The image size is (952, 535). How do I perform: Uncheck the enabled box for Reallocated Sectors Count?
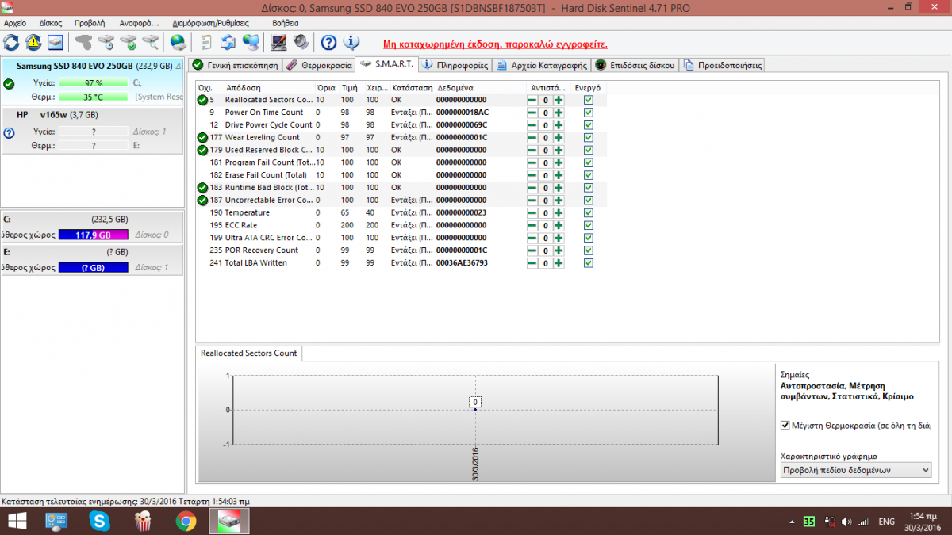pos(588,100)
